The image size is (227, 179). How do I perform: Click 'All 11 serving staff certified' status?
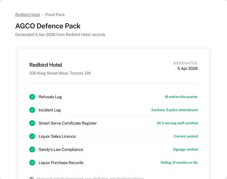(177, 123)
